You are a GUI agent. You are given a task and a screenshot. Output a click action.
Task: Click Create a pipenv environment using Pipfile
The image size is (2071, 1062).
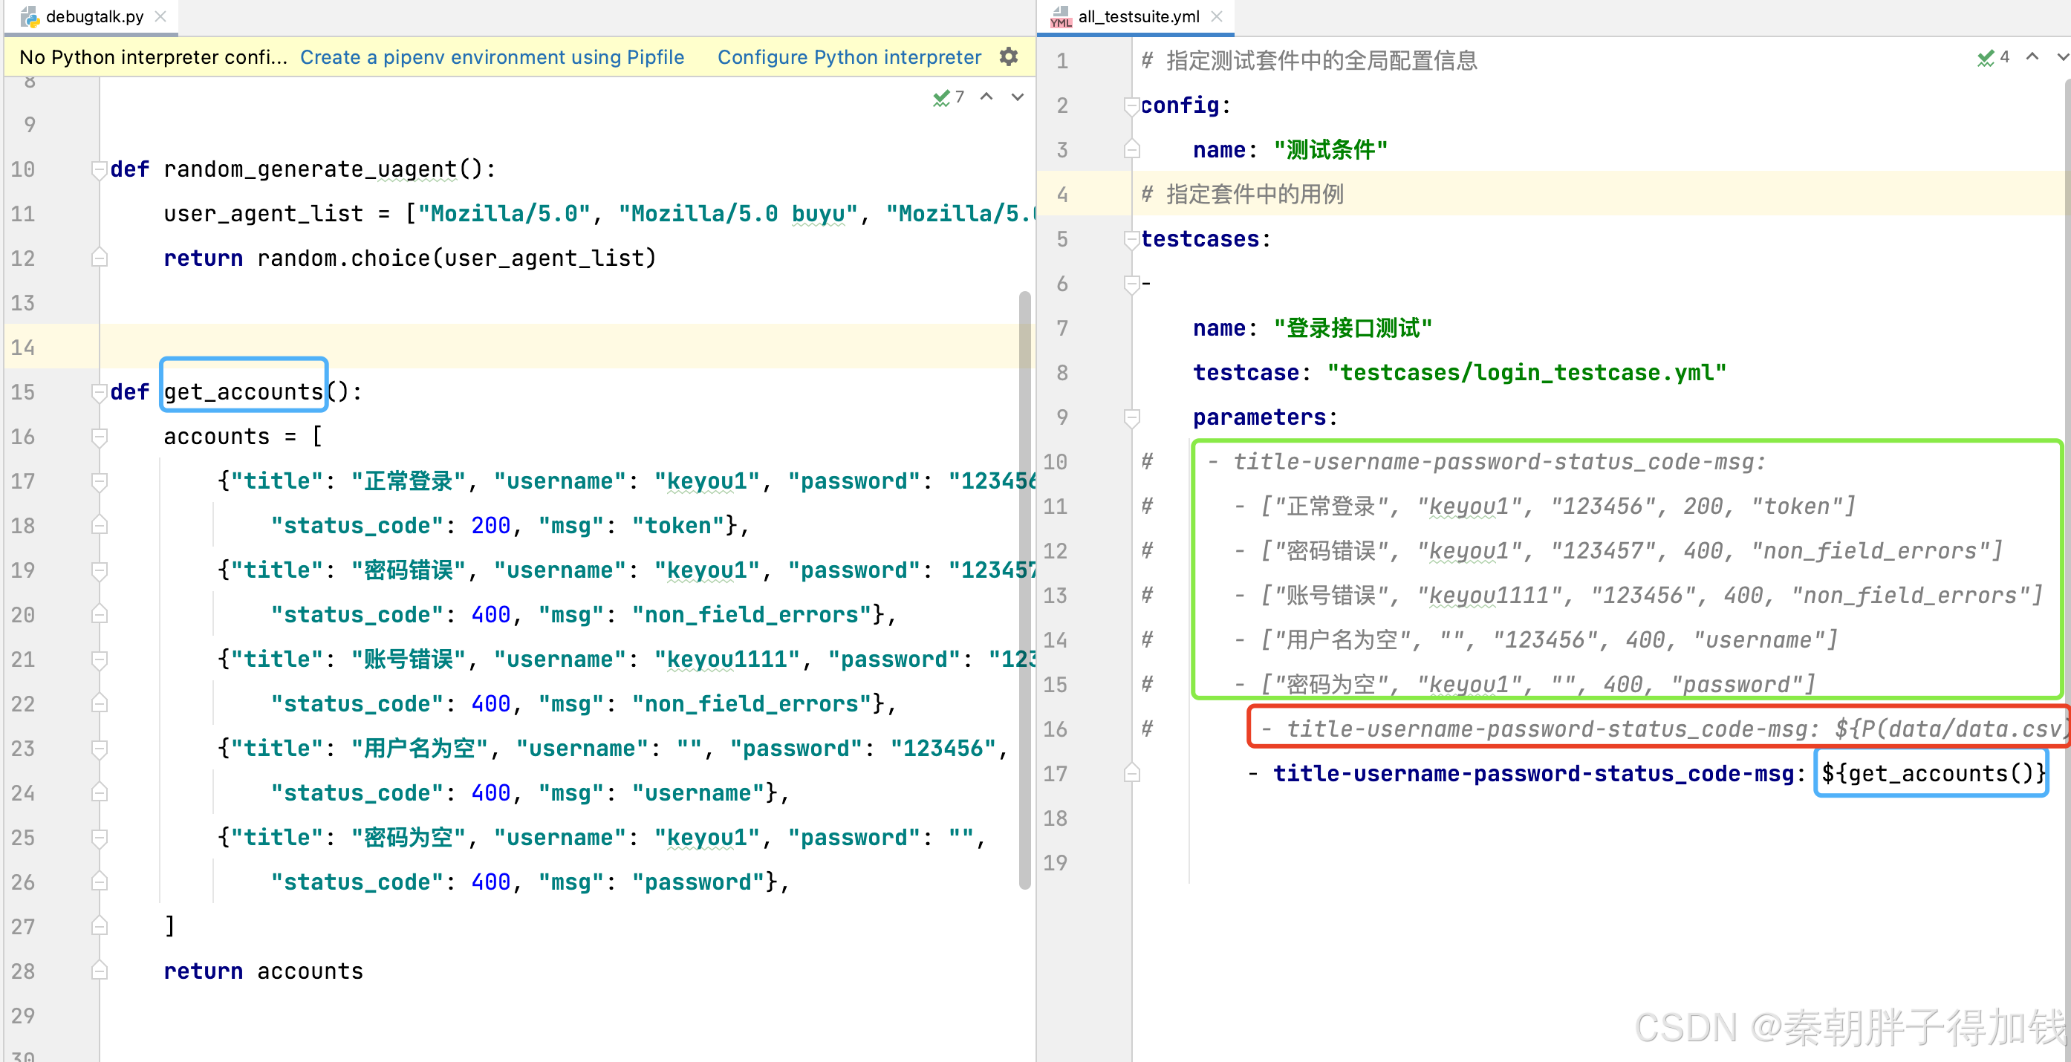(x=492, y=57)
